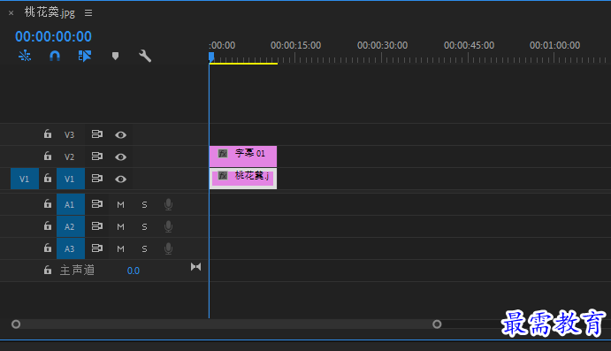The width and height of the screenshot is (611, 351).
Task: Toggle nest sequences insert mode icon
Action: [25, 56]
